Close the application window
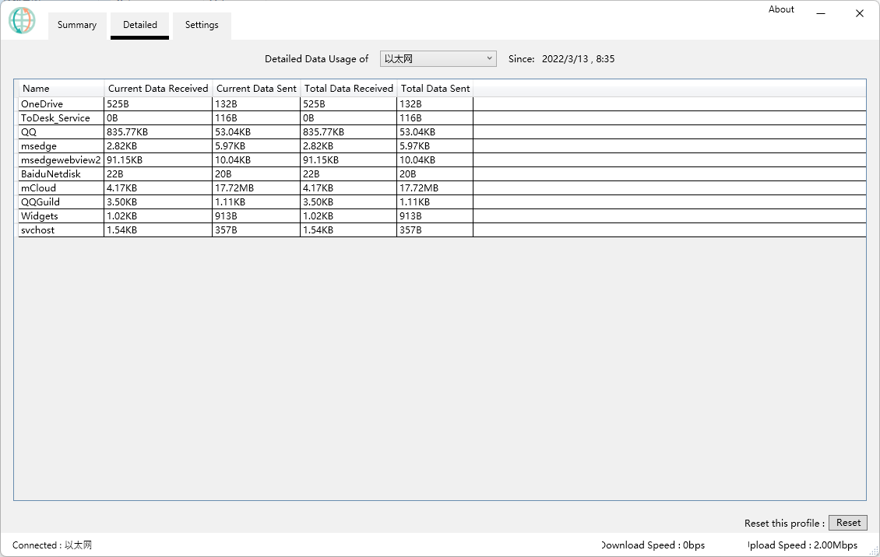880x557 pixels. tap(859, 13)
